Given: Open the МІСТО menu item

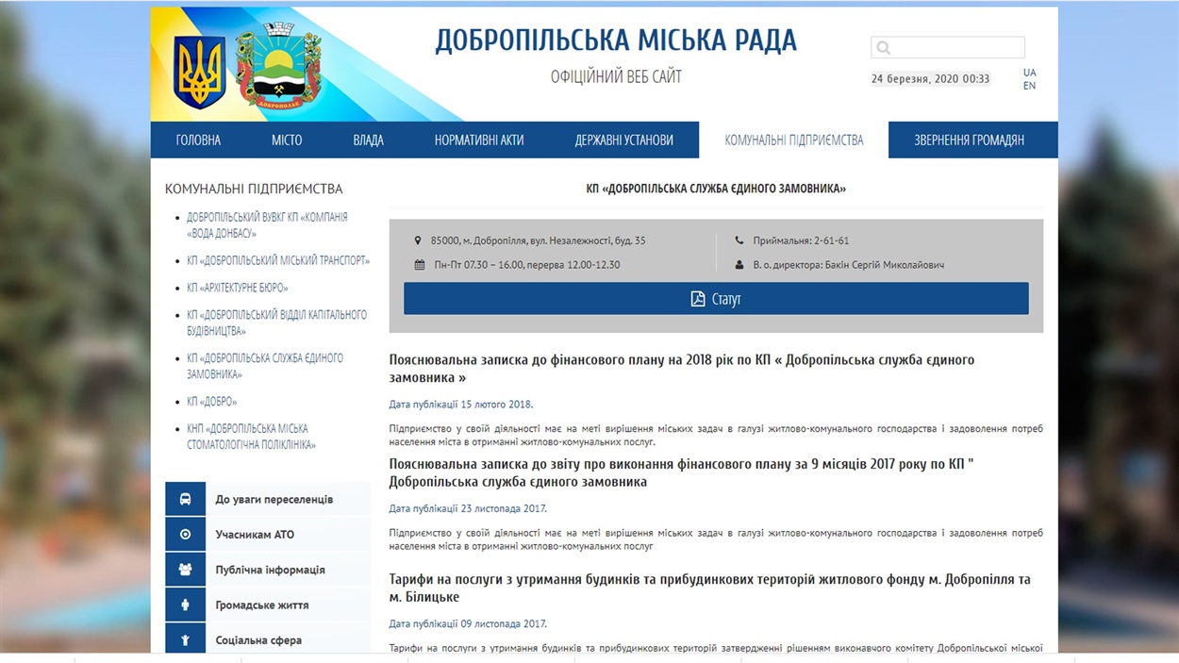Looking at the screenshot, I should coord(287,140).
